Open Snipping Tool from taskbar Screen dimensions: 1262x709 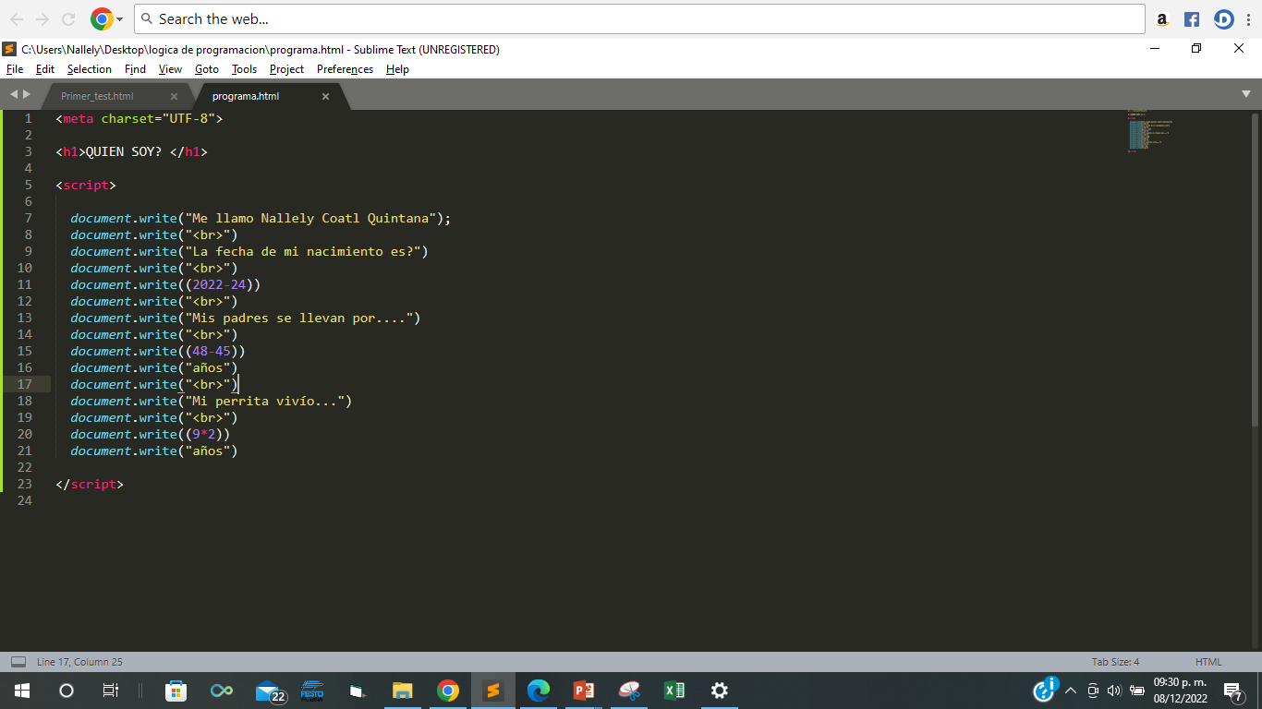[629, 691]
